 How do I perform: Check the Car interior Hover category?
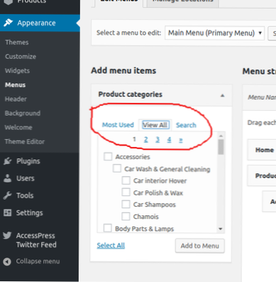point(126,180)
